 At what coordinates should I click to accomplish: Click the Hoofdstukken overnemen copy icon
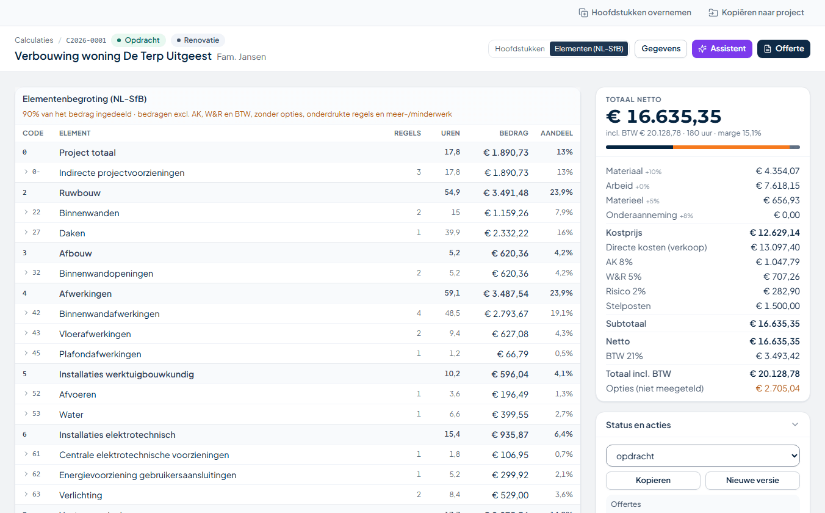pos(583,12)
